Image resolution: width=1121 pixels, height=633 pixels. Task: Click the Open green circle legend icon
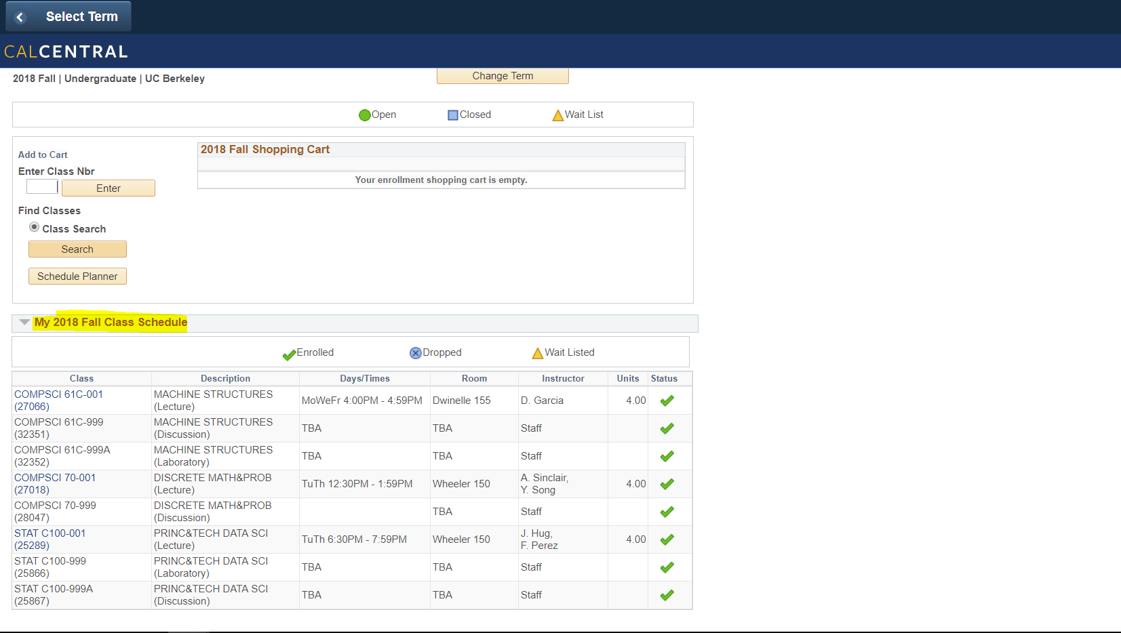point(365,115)
